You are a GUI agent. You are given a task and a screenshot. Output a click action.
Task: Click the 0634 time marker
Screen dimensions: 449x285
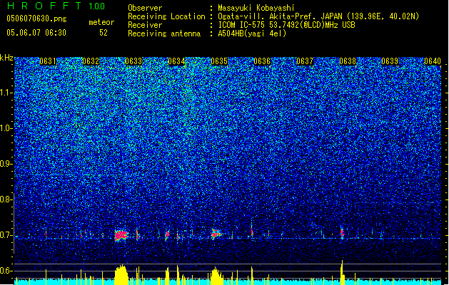(x=176, y=61)
